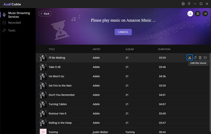This screenshot has width=211, height=134.
Task: Click album cover of Rolling in the Deep
Action: click(43, 123)
